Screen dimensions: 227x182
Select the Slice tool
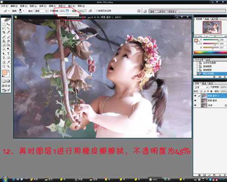[8, 32]
